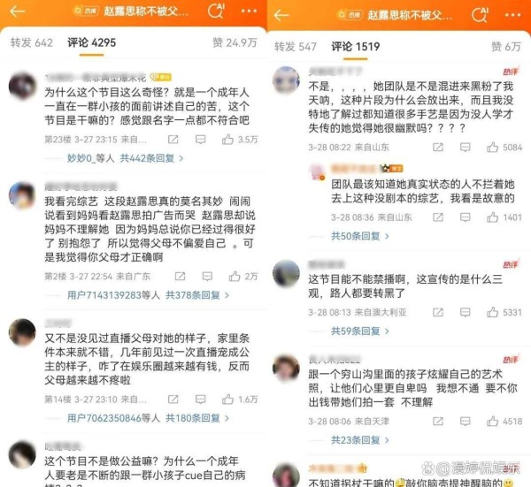Switch to 转发 642 tab
This screenshot has width=531, height=487.
[32, 43]
